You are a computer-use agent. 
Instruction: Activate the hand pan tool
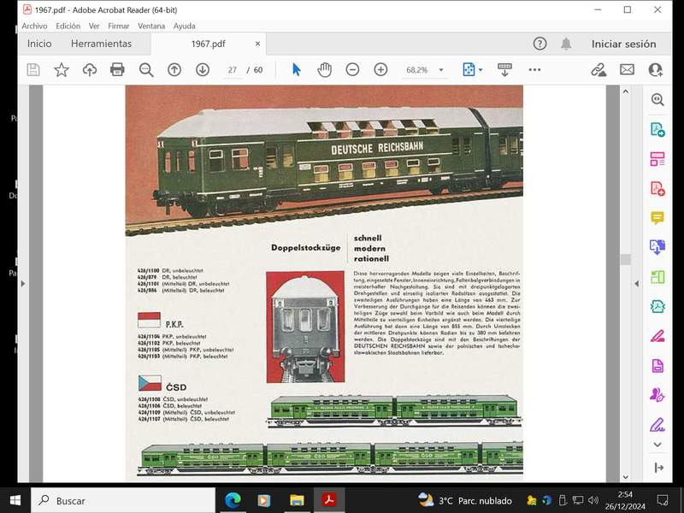click(x=324, y=70)
